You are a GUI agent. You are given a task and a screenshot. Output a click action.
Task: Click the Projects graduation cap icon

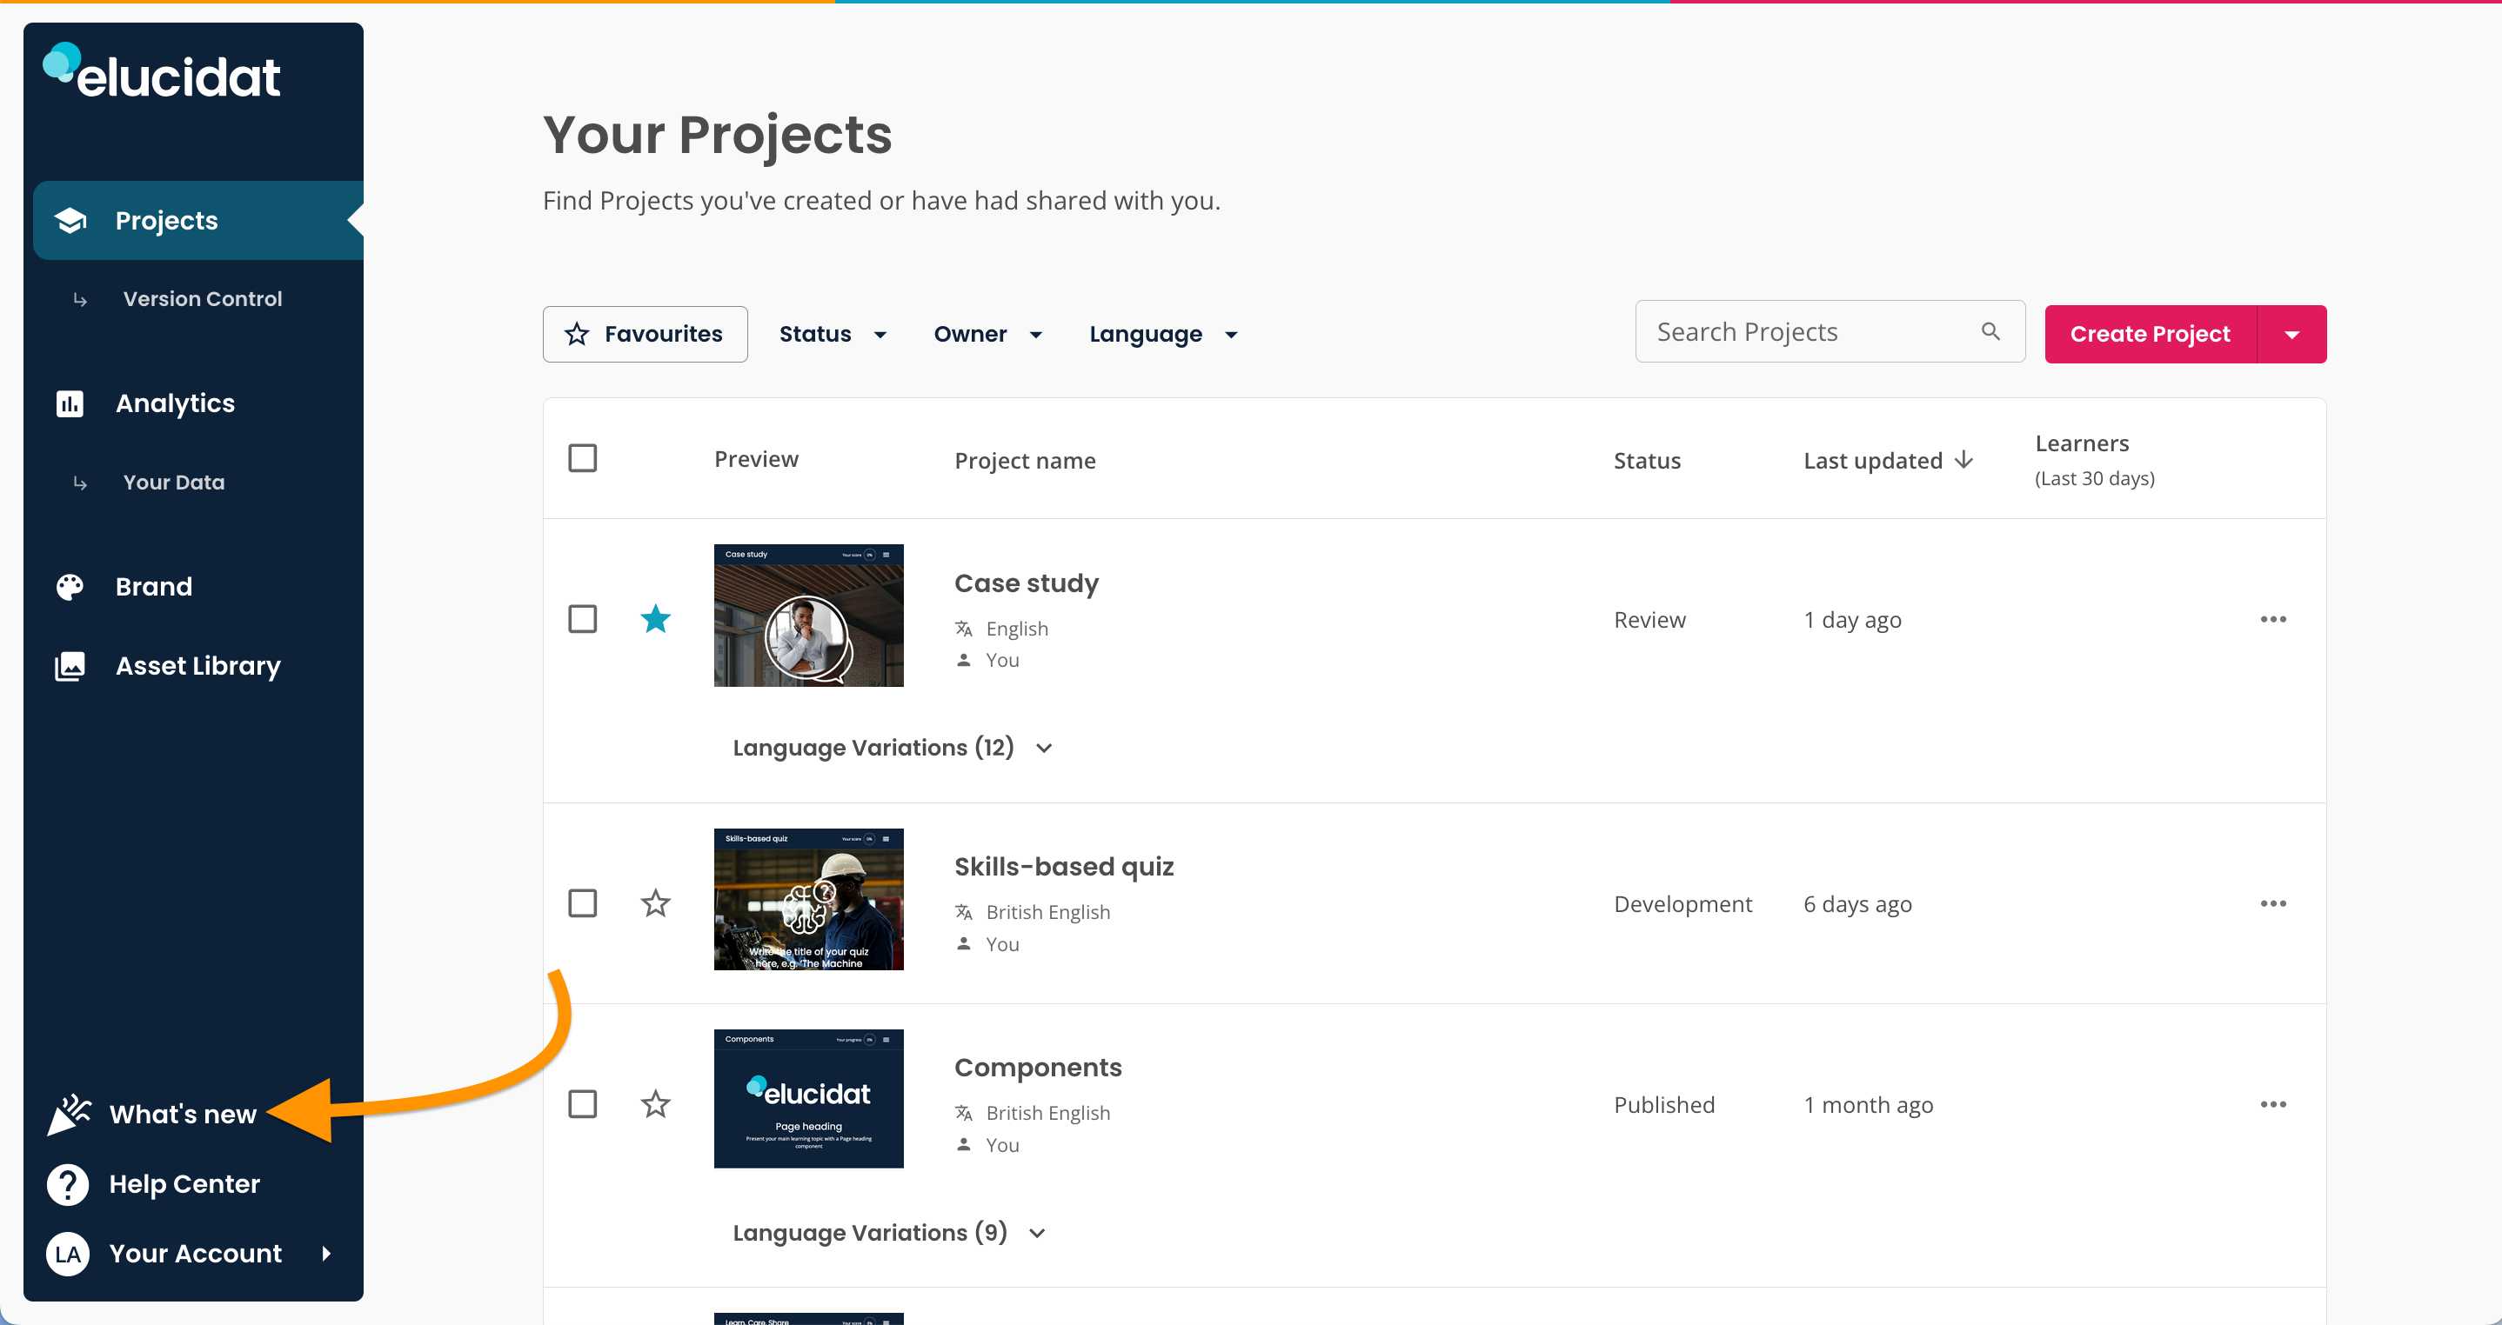[x=70, y=220]
